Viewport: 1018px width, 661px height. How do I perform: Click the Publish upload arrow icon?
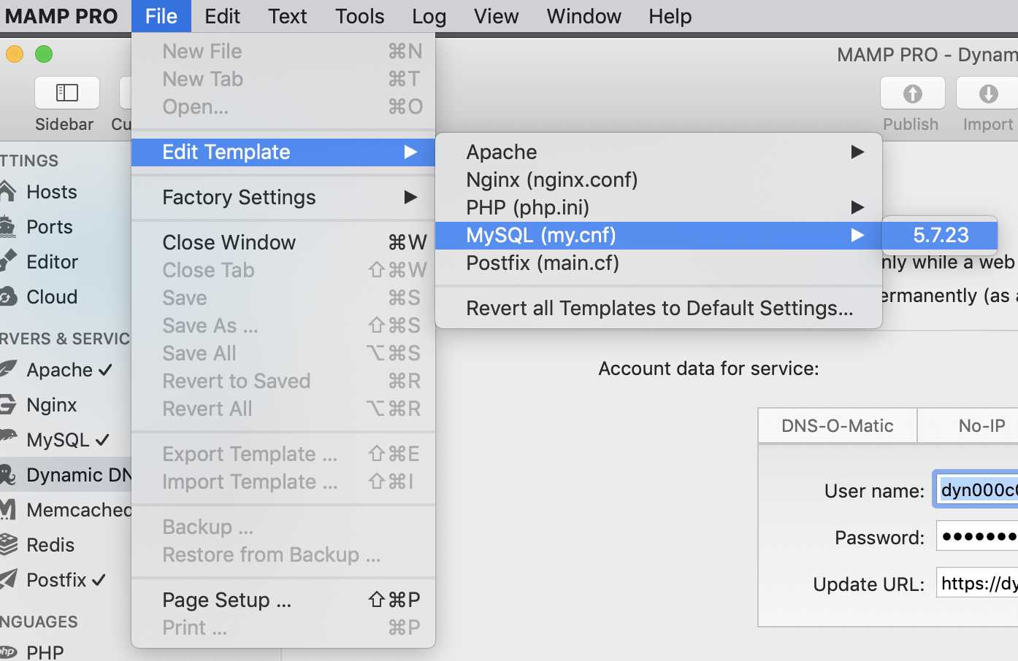pyautogui.click(x=912, y=93)
